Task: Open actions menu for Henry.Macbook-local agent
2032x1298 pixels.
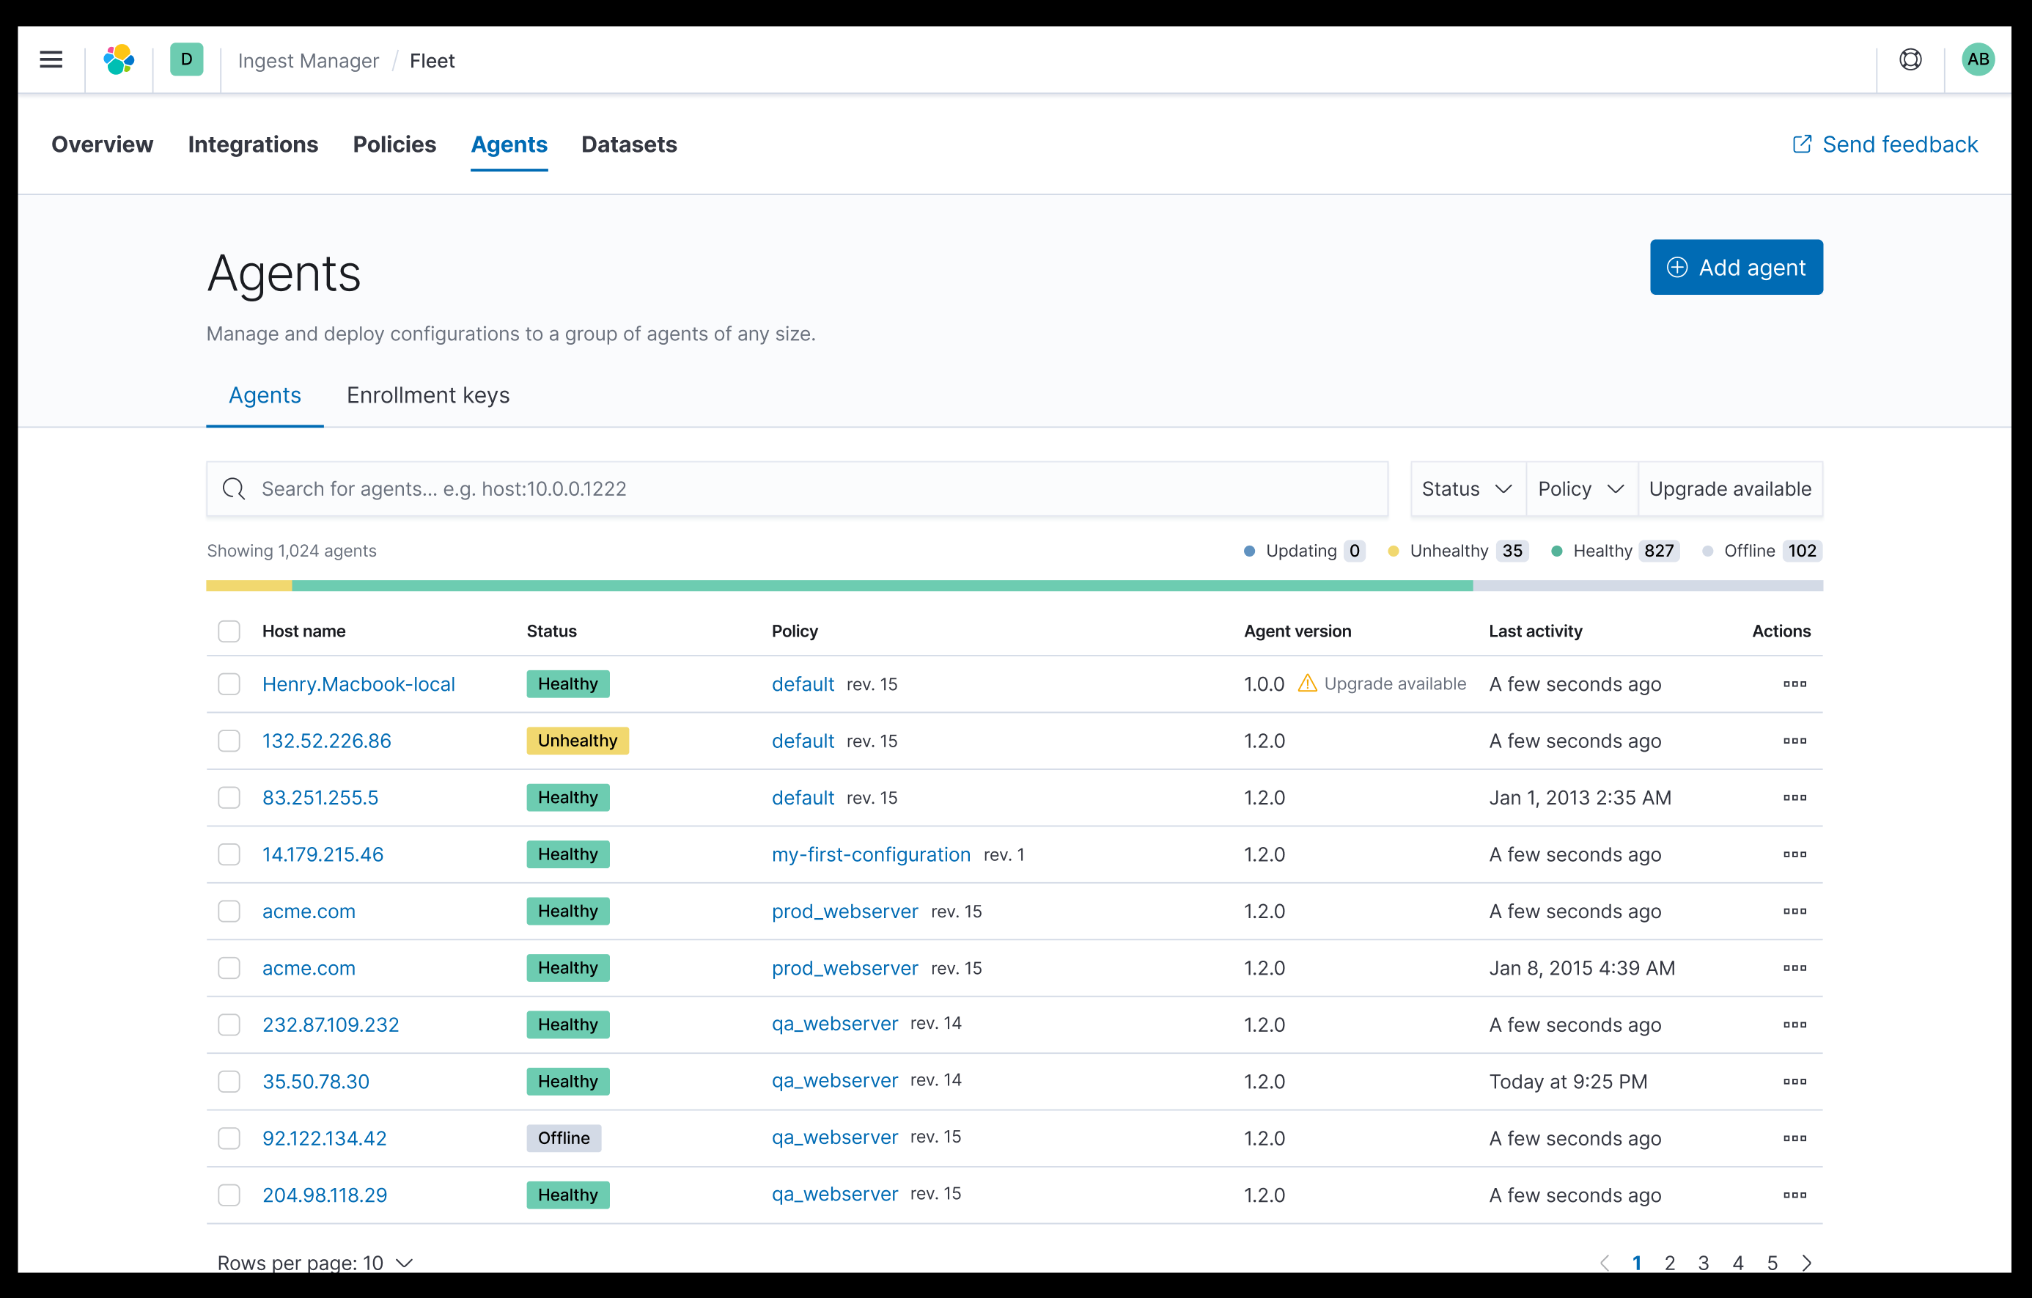Action: coord(1796,684)
